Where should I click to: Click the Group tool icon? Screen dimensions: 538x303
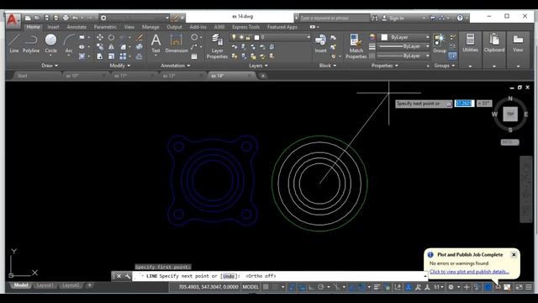[x=439, y=43]
